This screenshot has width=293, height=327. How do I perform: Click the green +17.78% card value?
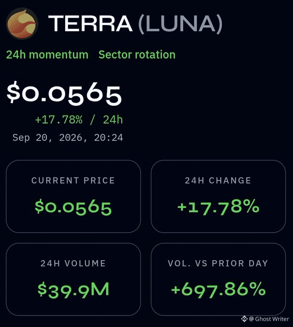(x=218, y=207)
